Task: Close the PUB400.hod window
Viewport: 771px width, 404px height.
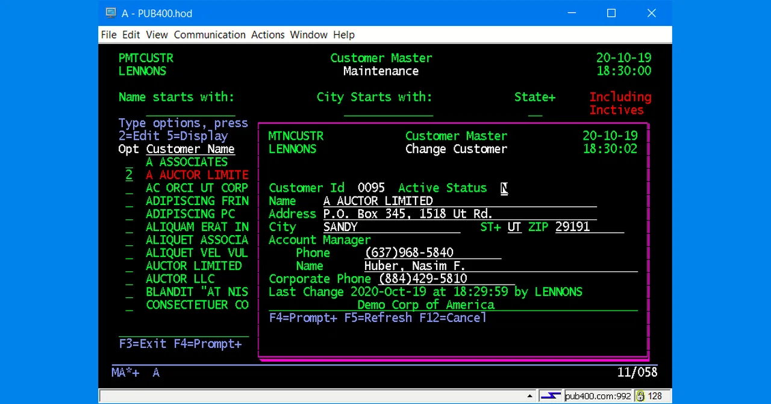Action: tap(652, 13)
